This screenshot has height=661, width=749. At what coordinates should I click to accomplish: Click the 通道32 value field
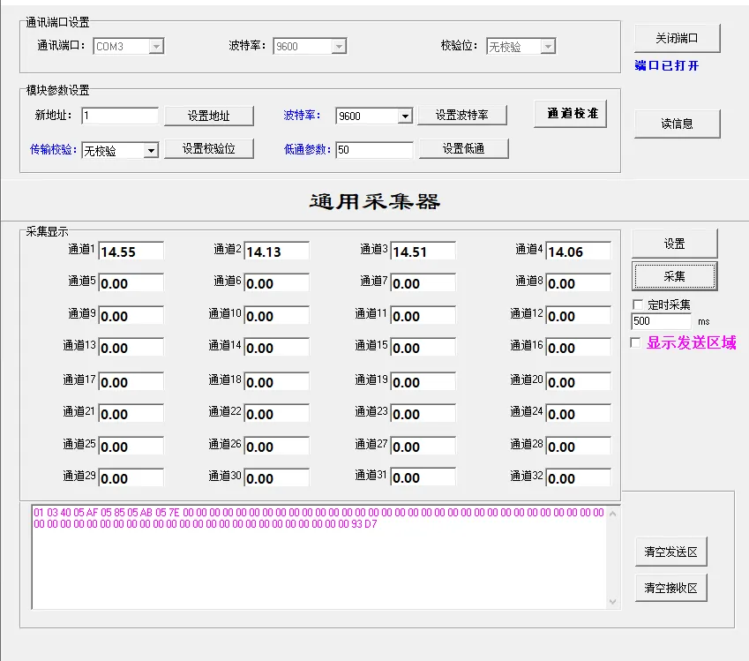pos(579,478)
